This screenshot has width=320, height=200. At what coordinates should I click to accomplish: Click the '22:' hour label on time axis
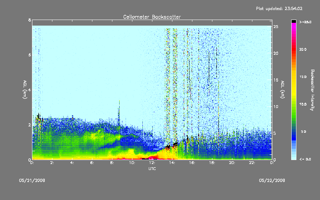click(252, 163)
